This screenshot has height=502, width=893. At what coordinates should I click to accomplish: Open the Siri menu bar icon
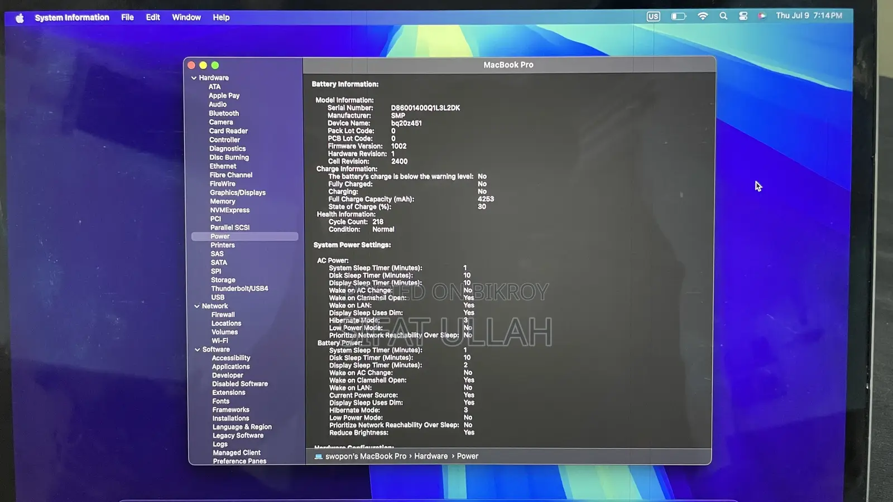click(x=762, y=16)
